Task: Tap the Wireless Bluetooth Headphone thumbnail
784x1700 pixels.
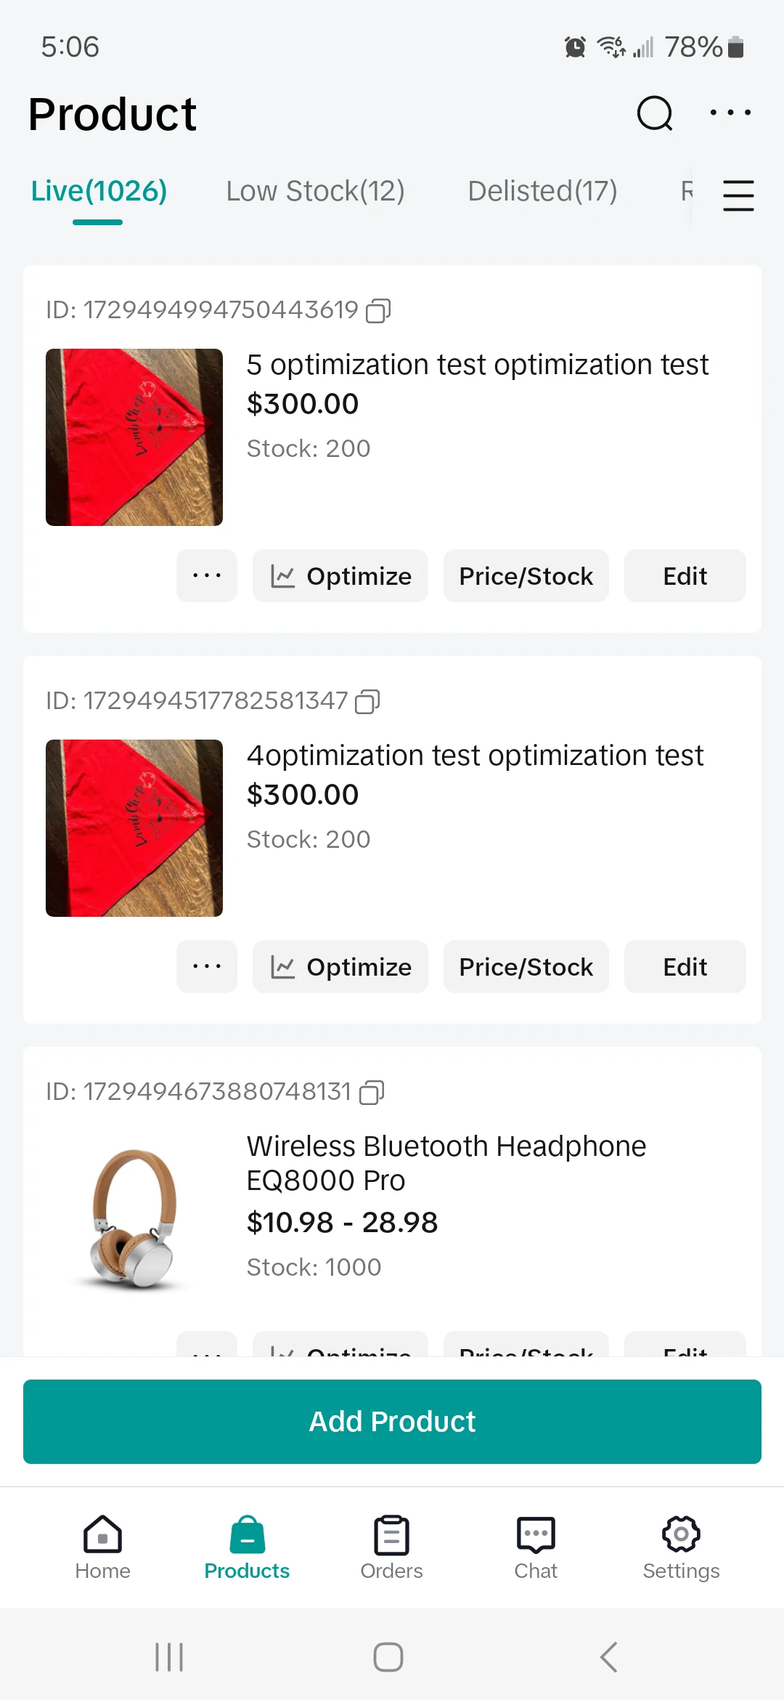Action: [134, 1221]
